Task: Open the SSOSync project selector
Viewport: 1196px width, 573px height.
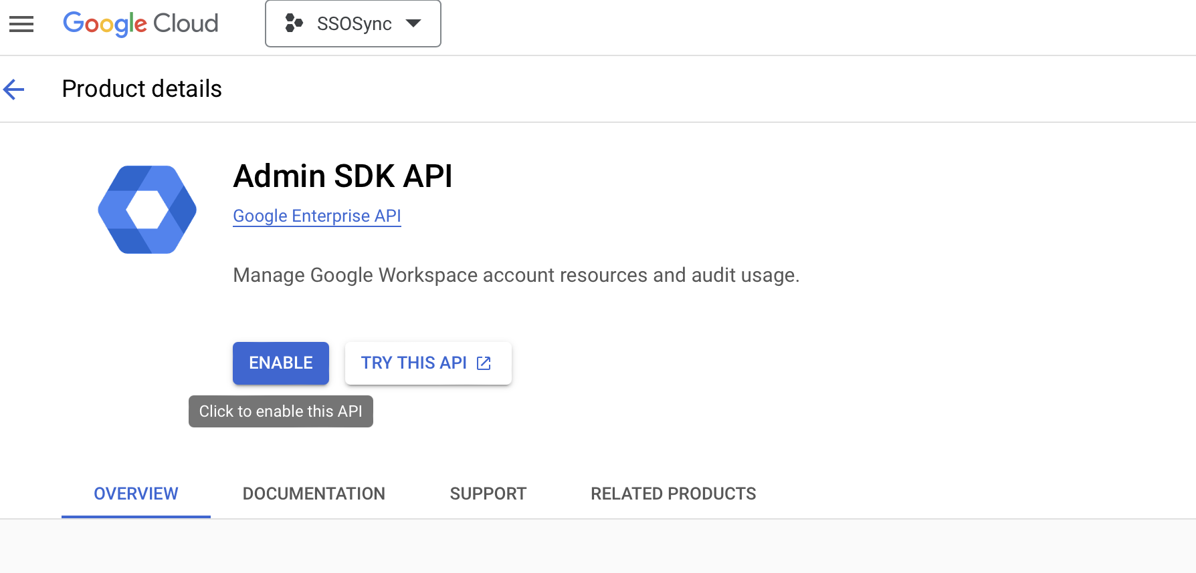Action: tap(354, 24)
